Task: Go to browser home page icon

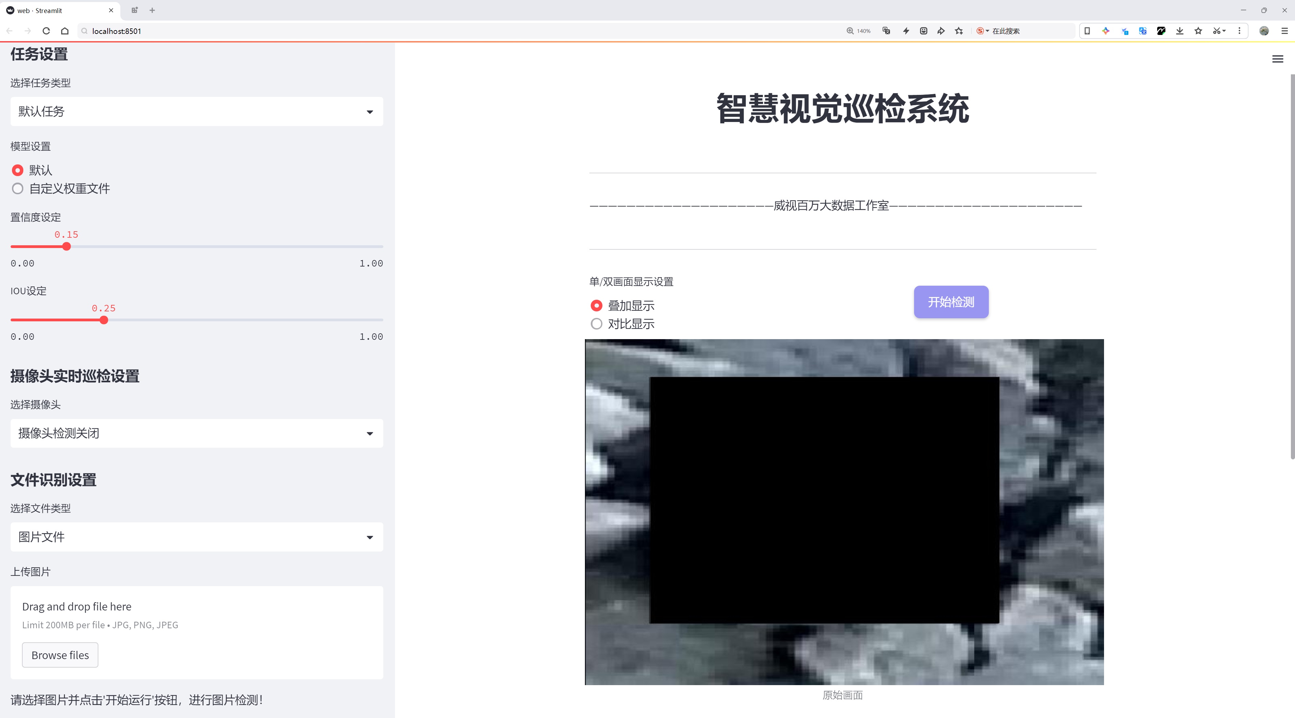Action: tap(65, 31)
